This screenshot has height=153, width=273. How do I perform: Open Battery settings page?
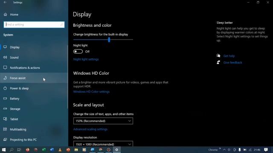pos(34,98)
